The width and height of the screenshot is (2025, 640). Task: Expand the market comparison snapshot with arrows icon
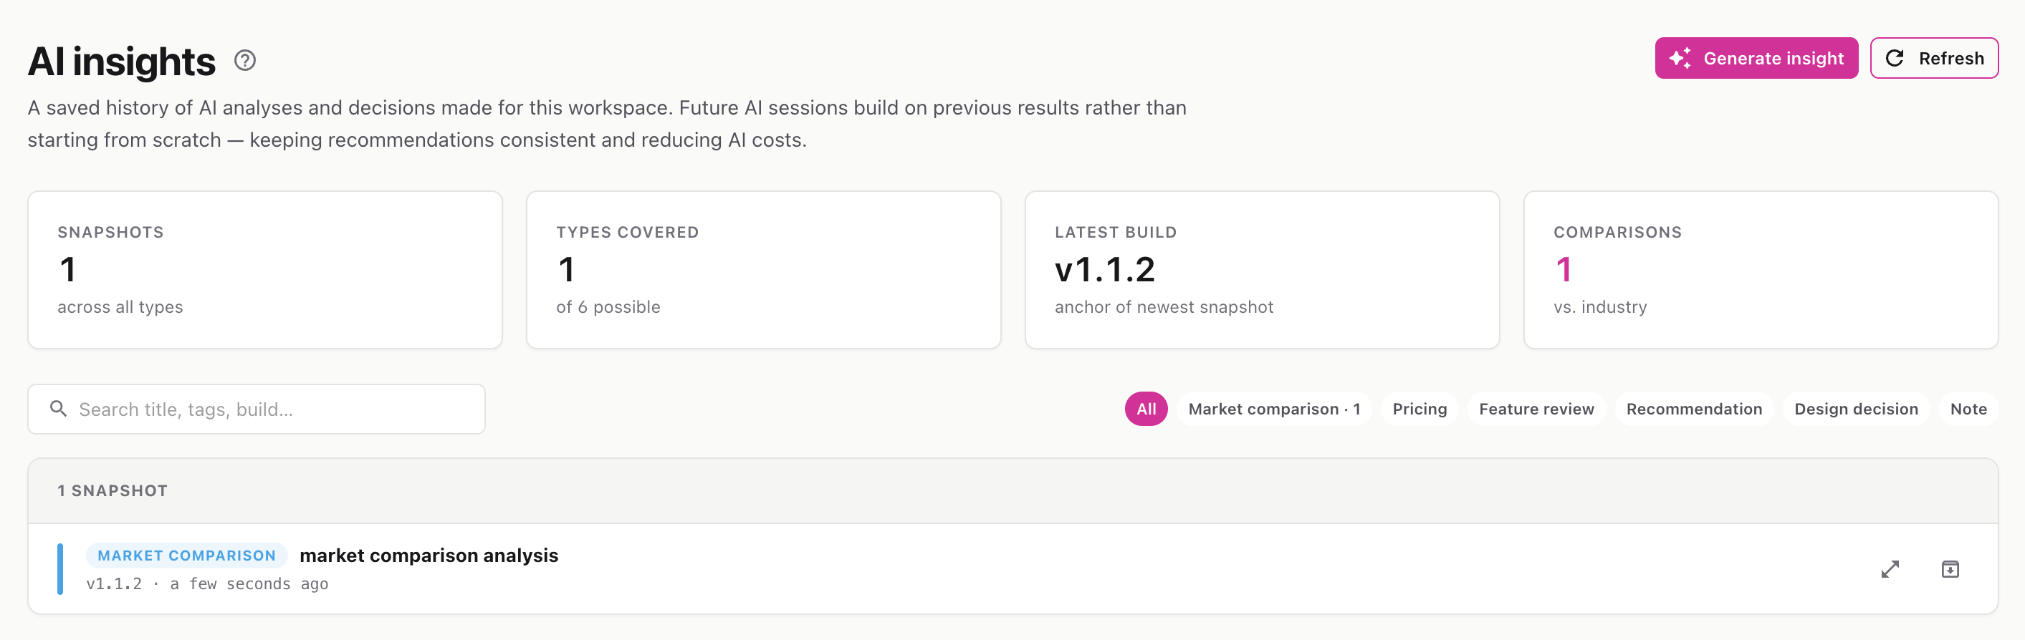1890,569
